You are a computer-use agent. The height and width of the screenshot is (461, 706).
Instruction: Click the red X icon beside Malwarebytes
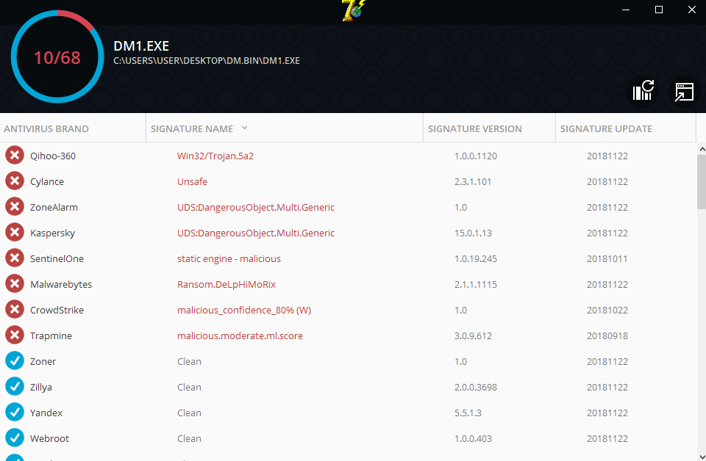pos(15,283)
